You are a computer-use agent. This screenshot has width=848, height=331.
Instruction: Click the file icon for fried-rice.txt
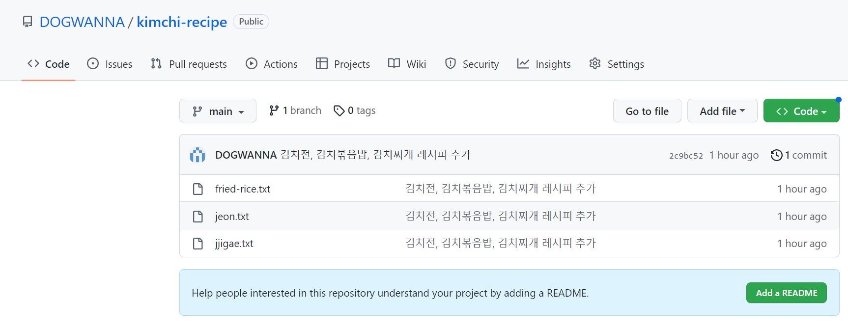198,189
